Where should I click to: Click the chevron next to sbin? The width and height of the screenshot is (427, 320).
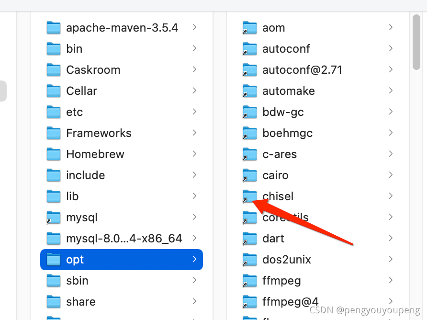tap(194, 280)
